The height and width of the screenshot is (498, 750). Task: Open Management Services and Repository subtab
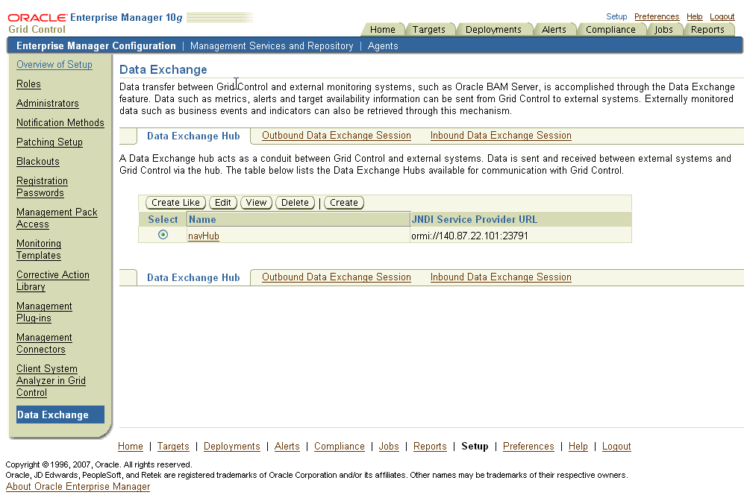272,46
